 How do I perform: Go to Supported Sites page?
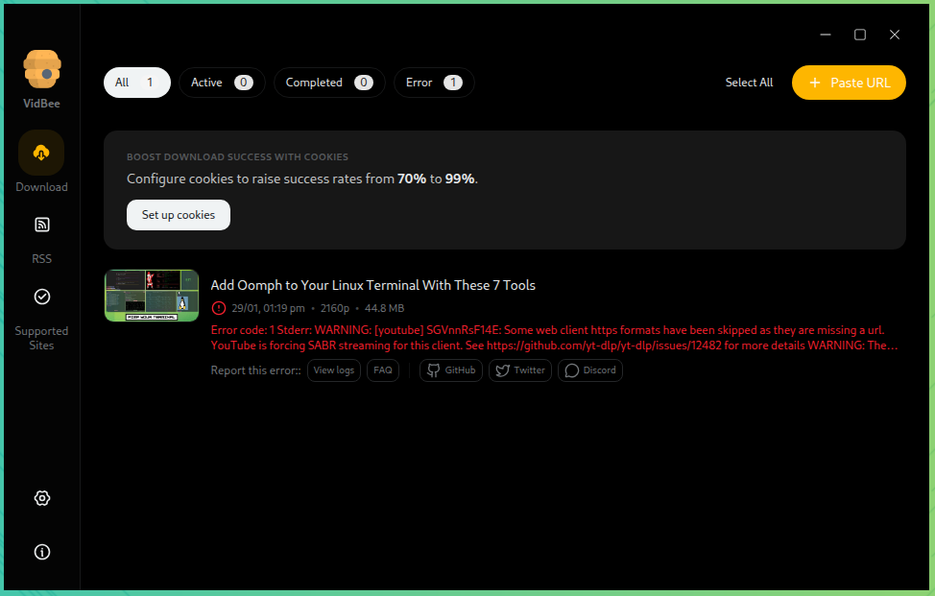tap(41, 298)
